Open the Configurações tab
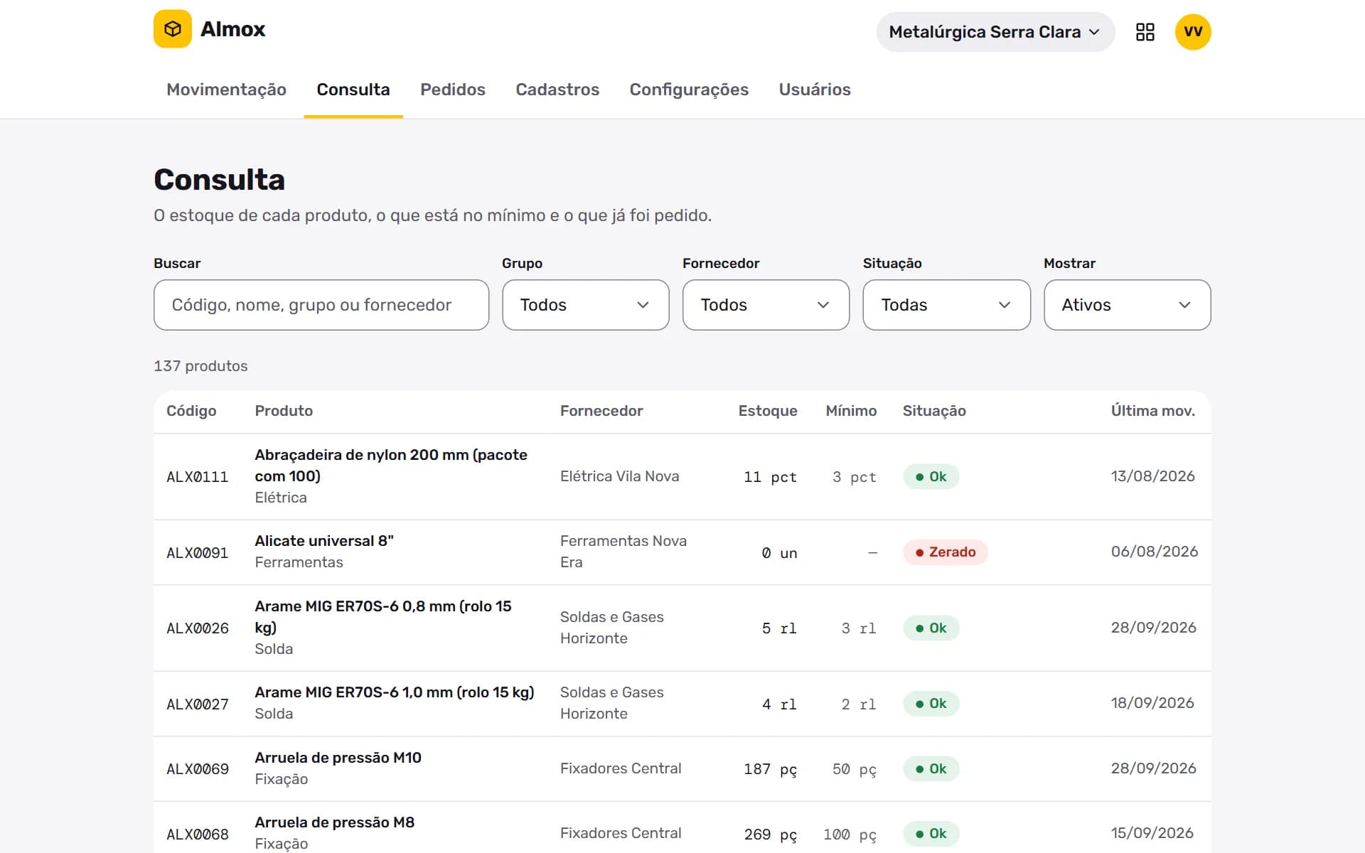The height and width of the screenshot is (853, 1365). click(689, 90)
